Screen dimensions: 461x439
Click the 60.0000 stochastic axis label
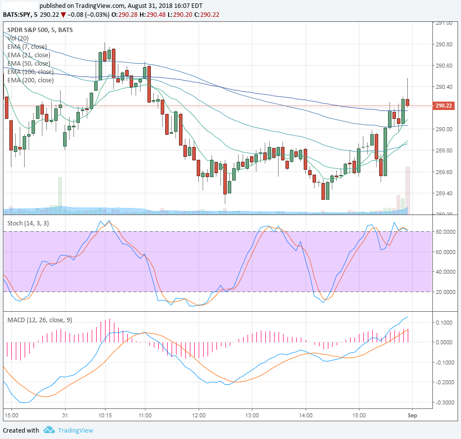[x=446, y=252]
